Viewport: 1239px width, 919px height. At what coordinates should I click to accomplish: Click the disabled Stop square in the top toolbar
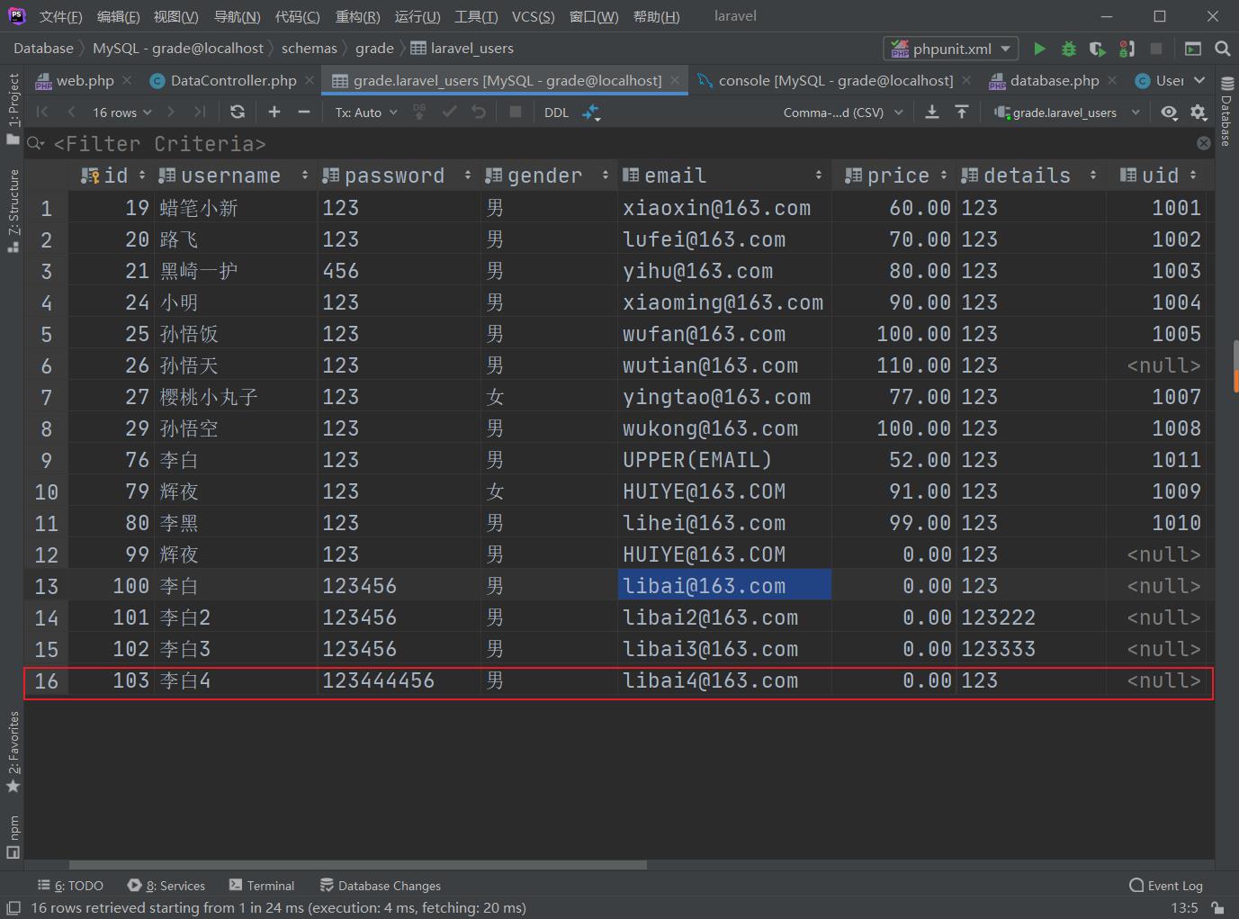(x=1156, y=49)
